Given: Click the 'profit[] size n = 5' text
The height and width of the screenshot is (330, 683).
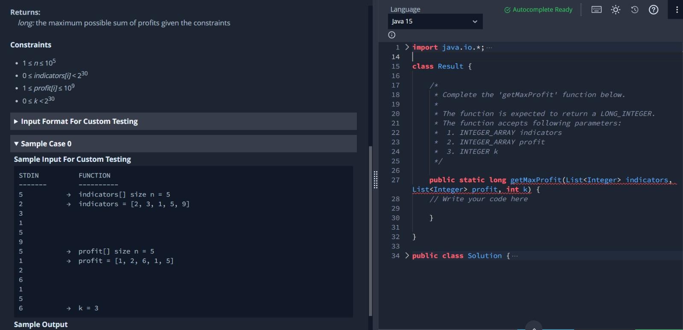Looking at the screenshot, I should (117, 251).
